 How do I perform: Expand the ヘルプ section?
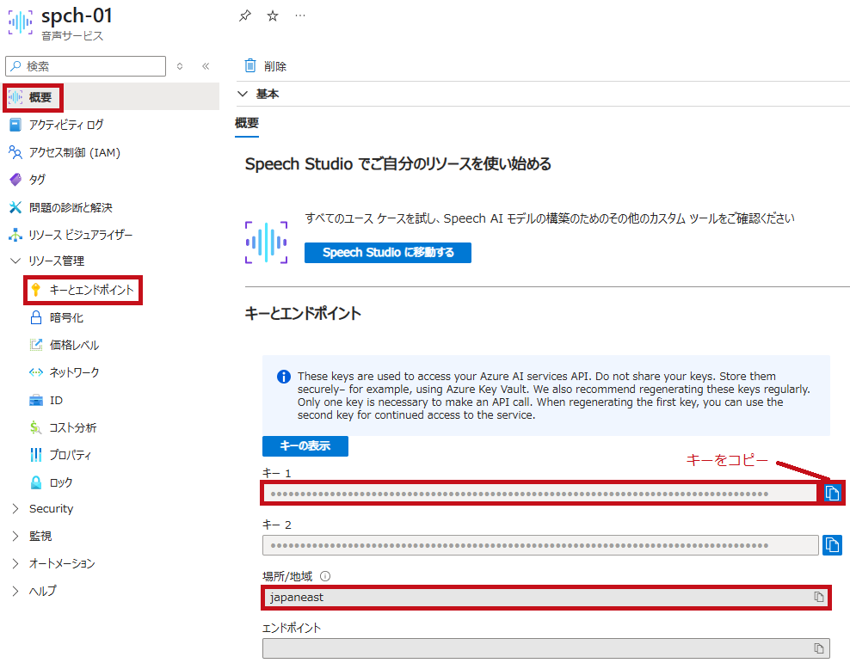(15, 591)
